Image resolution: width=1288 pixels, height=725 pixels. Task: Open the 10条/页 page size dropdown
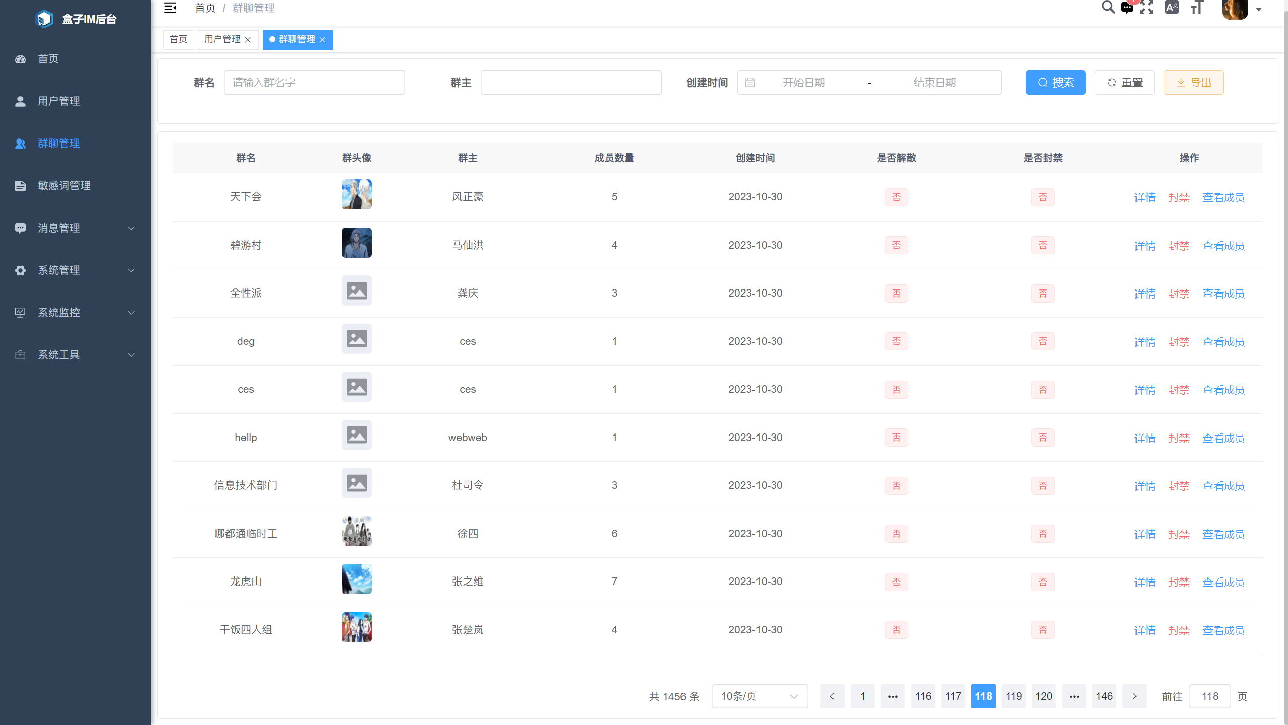pos(759,696)
